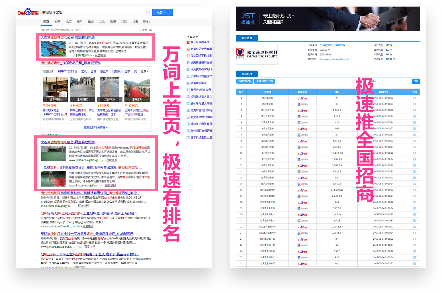442x293 pixels.
Task: Expand the arrow after www.ycnews.cn URL
Action: [75, 247]
